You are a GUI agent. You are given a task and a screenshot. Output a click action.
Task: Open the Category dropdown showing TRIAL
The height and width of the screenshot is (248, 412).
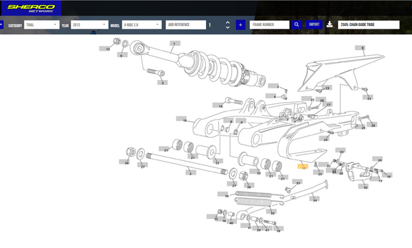[41, 25]
